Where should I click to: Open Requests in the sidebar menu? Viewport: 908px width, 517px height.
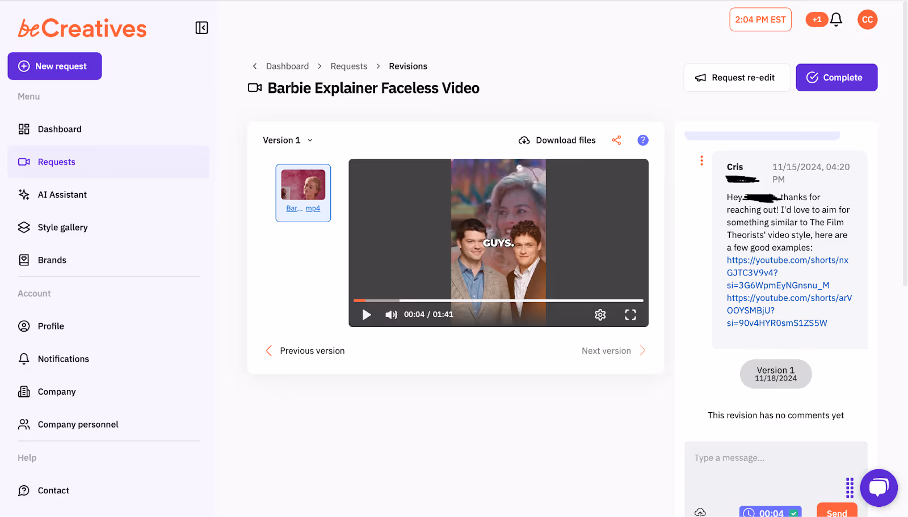pos(108,162)
